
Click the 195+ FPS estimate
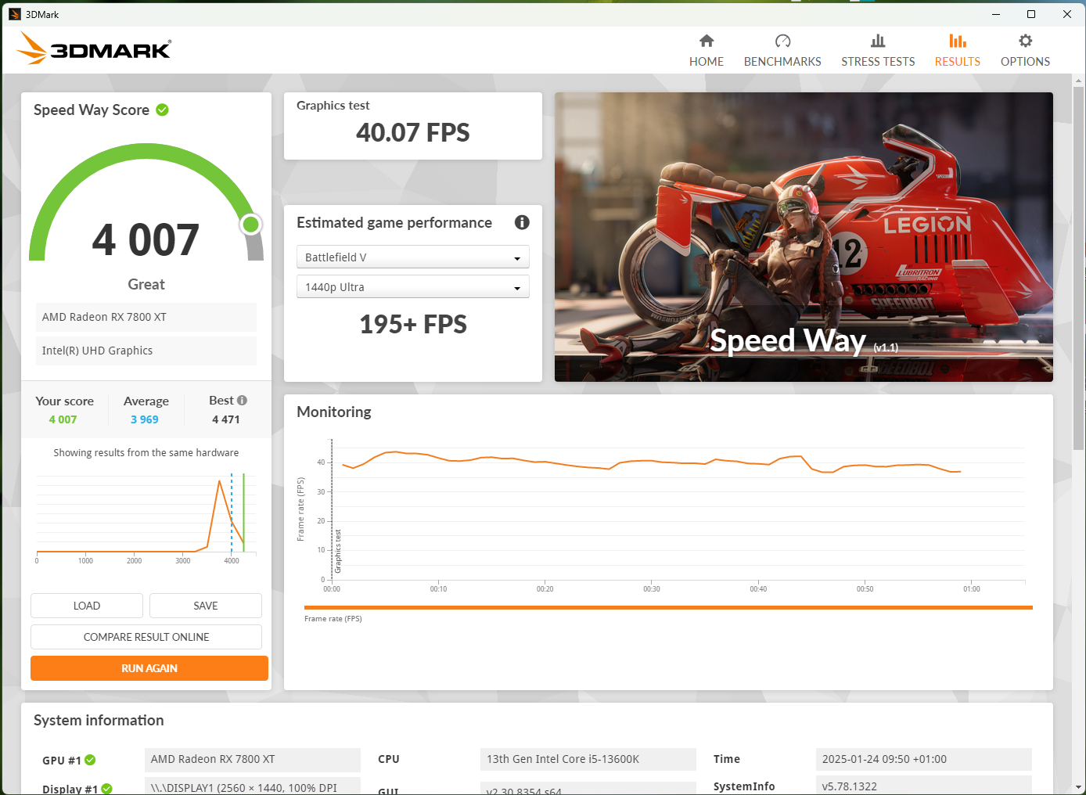(x=413, y=324)
